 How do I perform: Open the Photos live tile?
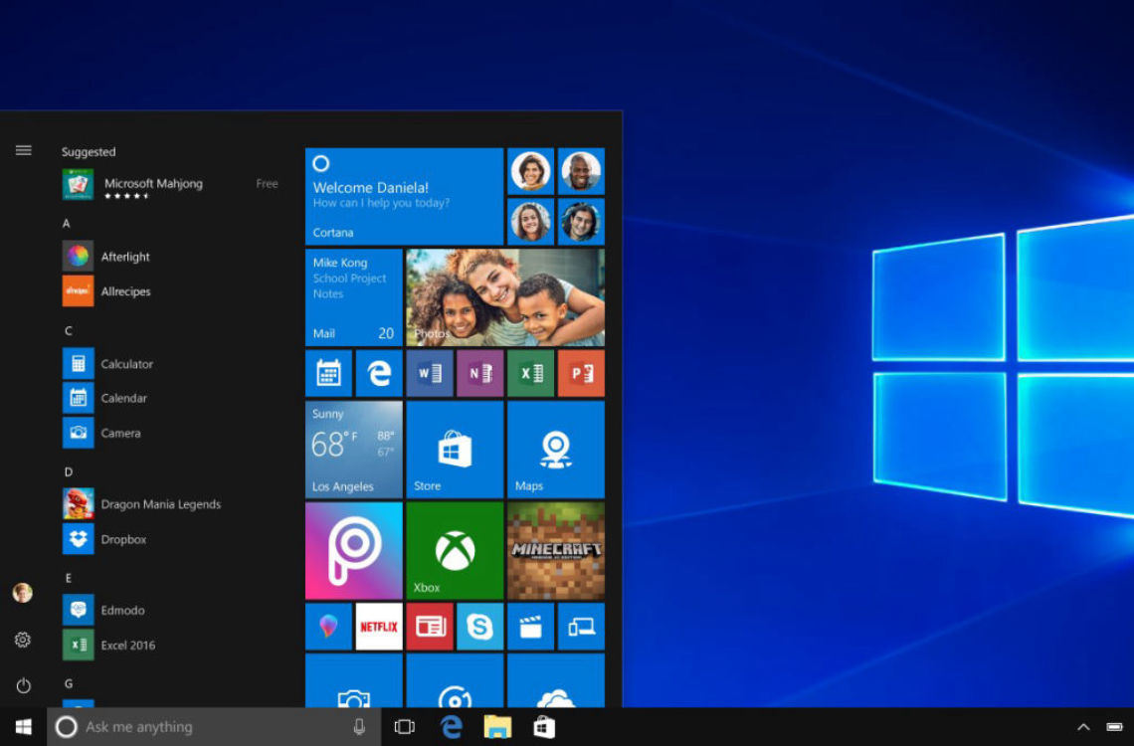[x=504, y=296]
